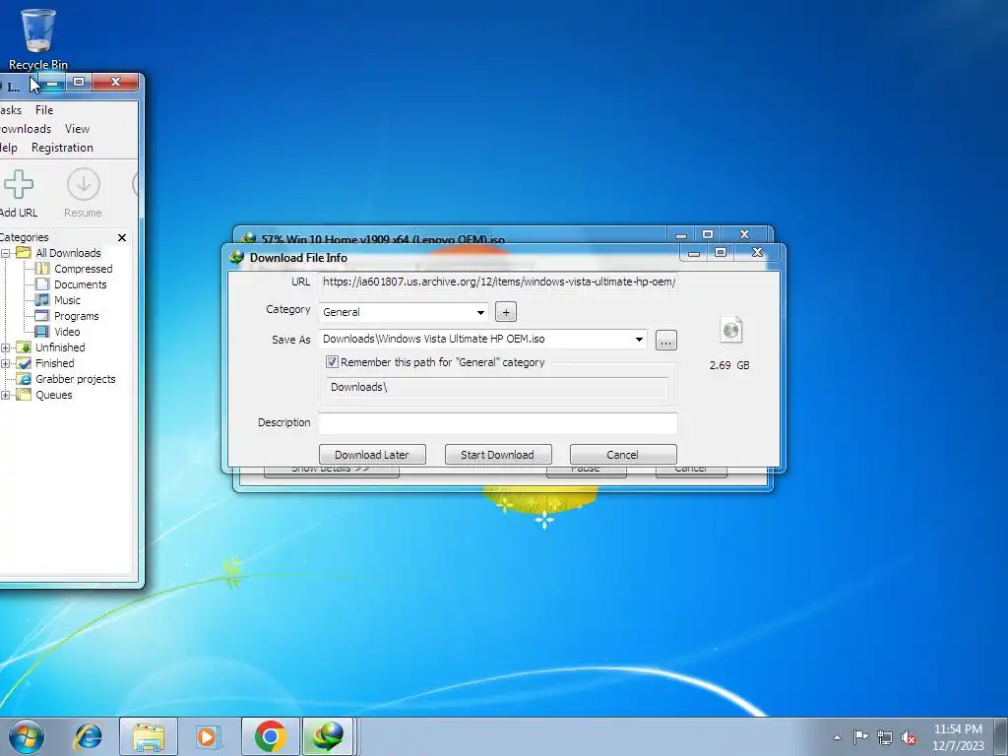
Task: Click the 2.69 GB file size text
Action: [x=729, y=364]
